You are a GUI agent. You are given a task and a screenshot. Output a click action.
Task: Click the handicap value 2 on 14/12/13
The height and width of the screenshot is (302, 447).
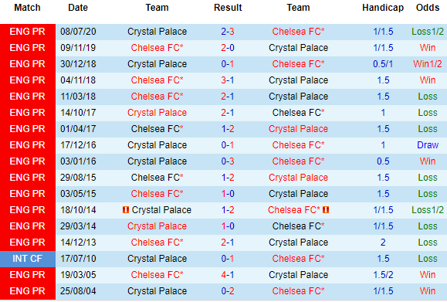(383, 243)
